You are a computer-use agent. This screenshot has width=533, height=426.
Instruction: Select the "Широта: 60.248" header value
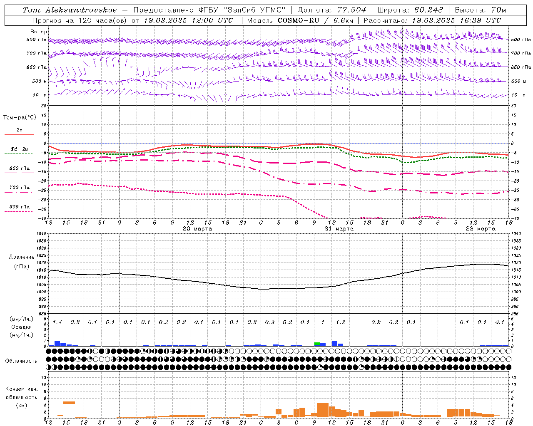coord(410,10)
